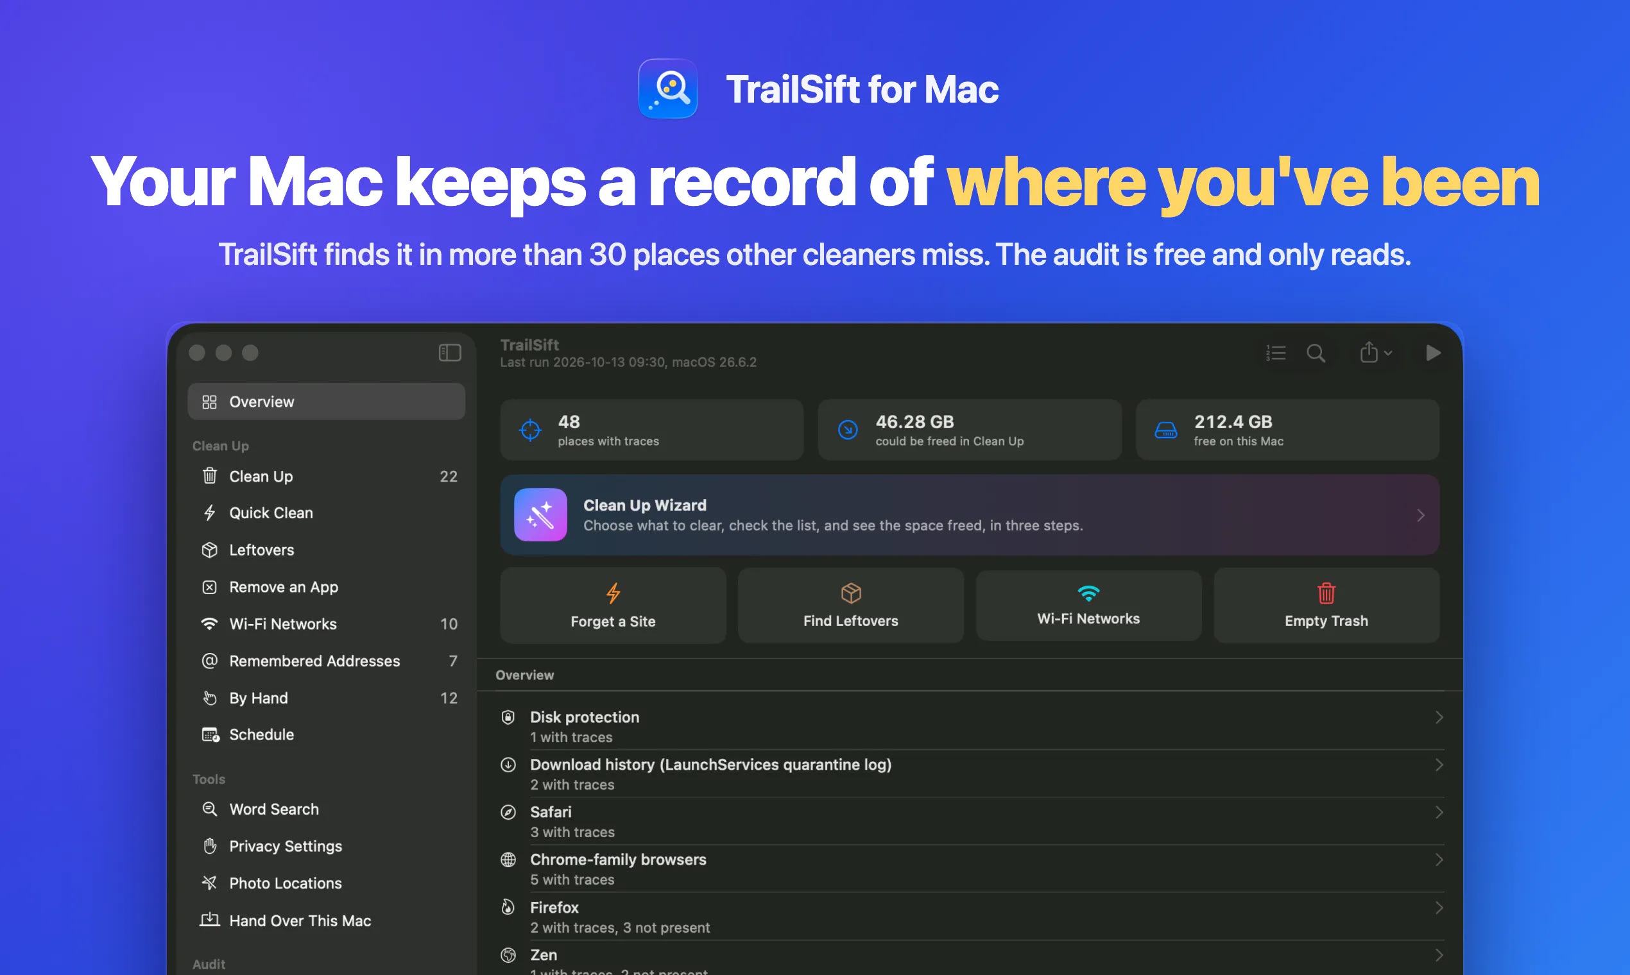Click the TrailSift app logo icon
1630x975 pixels.
668,89
